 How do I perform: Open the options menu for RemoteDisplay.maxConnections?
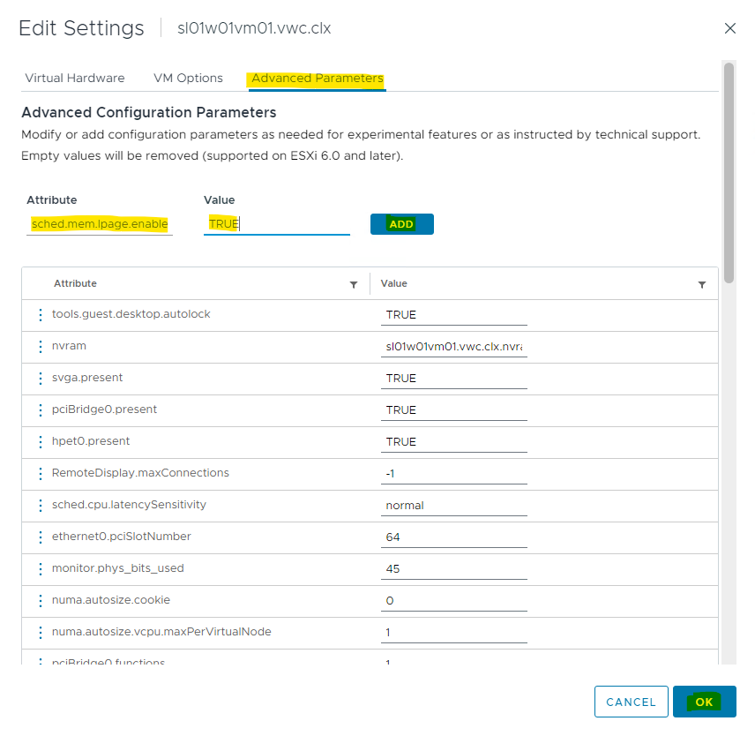pos(41,474)
